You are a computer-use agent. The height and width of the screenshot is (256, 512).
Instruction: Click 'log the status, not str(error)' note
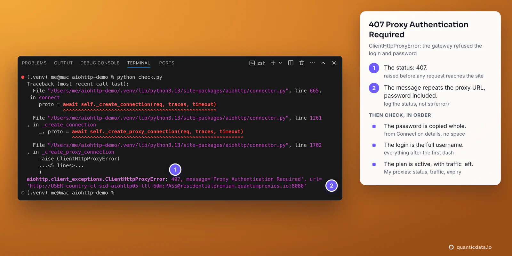coord(416,104)
